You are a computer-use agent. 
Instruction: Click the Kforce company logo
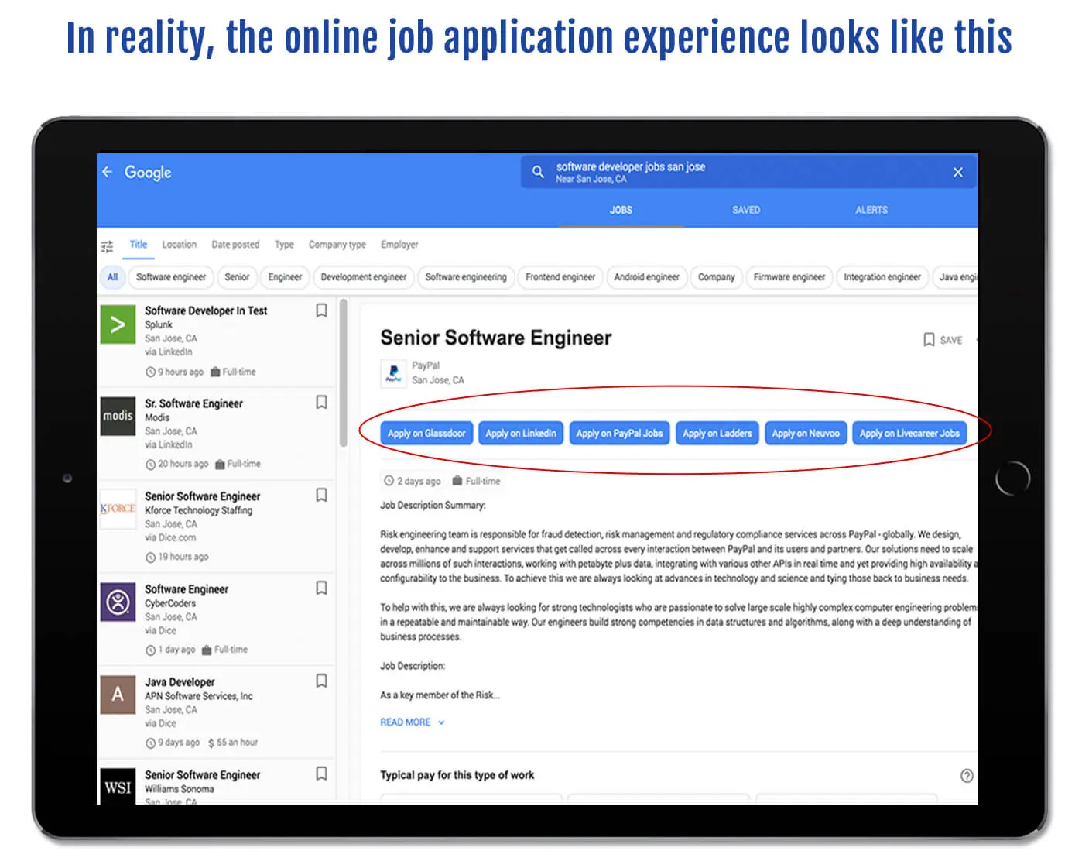point(118,509)
